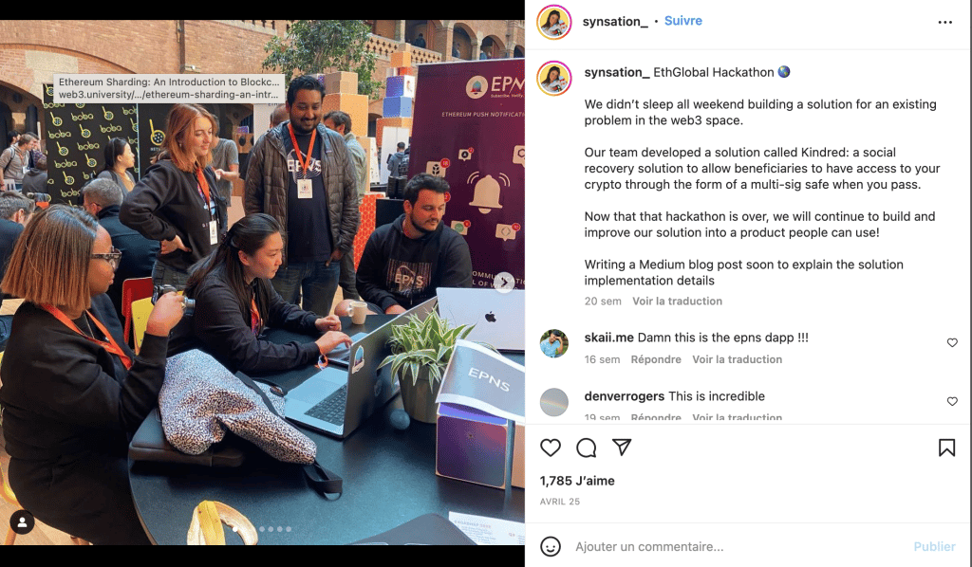Screen dimensions: 972x567
Task: Translate skaii.me's comment
Action: coord(737,359)
